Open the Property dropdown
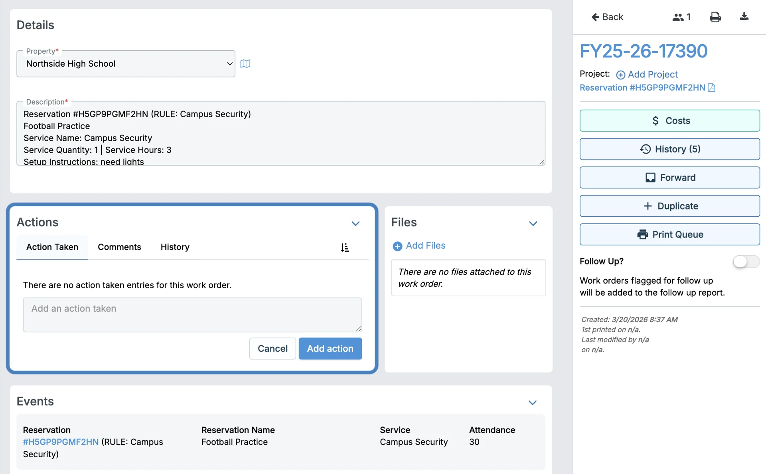766x474 pixels. pyautogui.click(x=126, y=64)
